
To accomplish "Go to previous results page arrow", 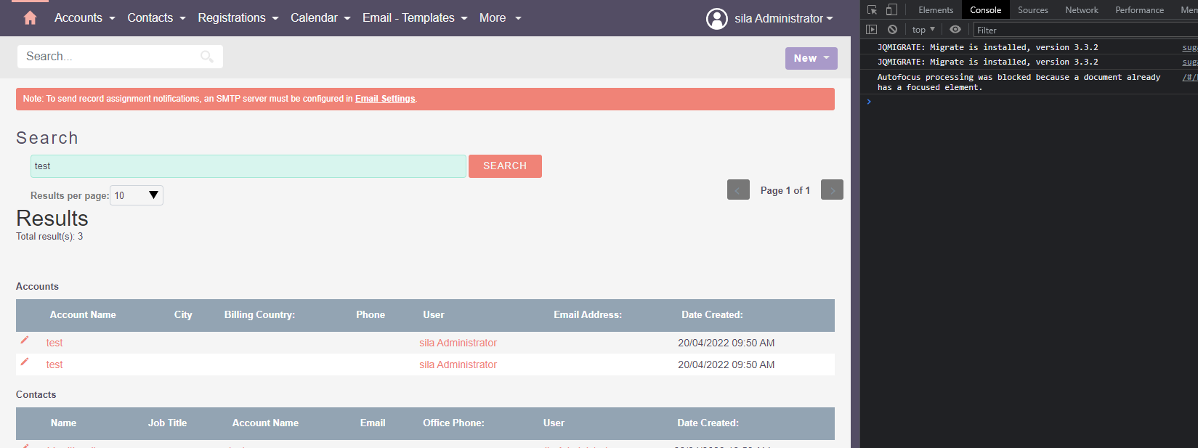I will pyautogui.click(x=738, y=190).
